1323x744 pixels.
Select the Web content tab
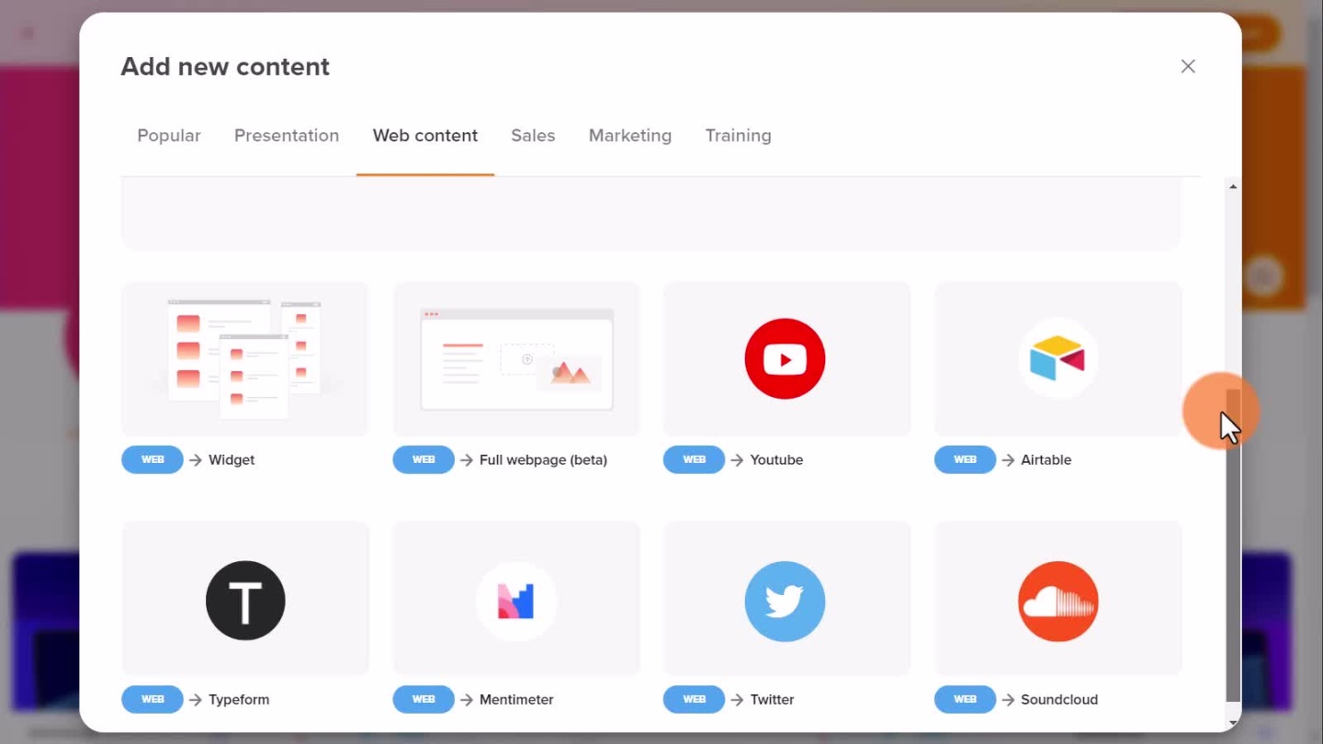424,136
